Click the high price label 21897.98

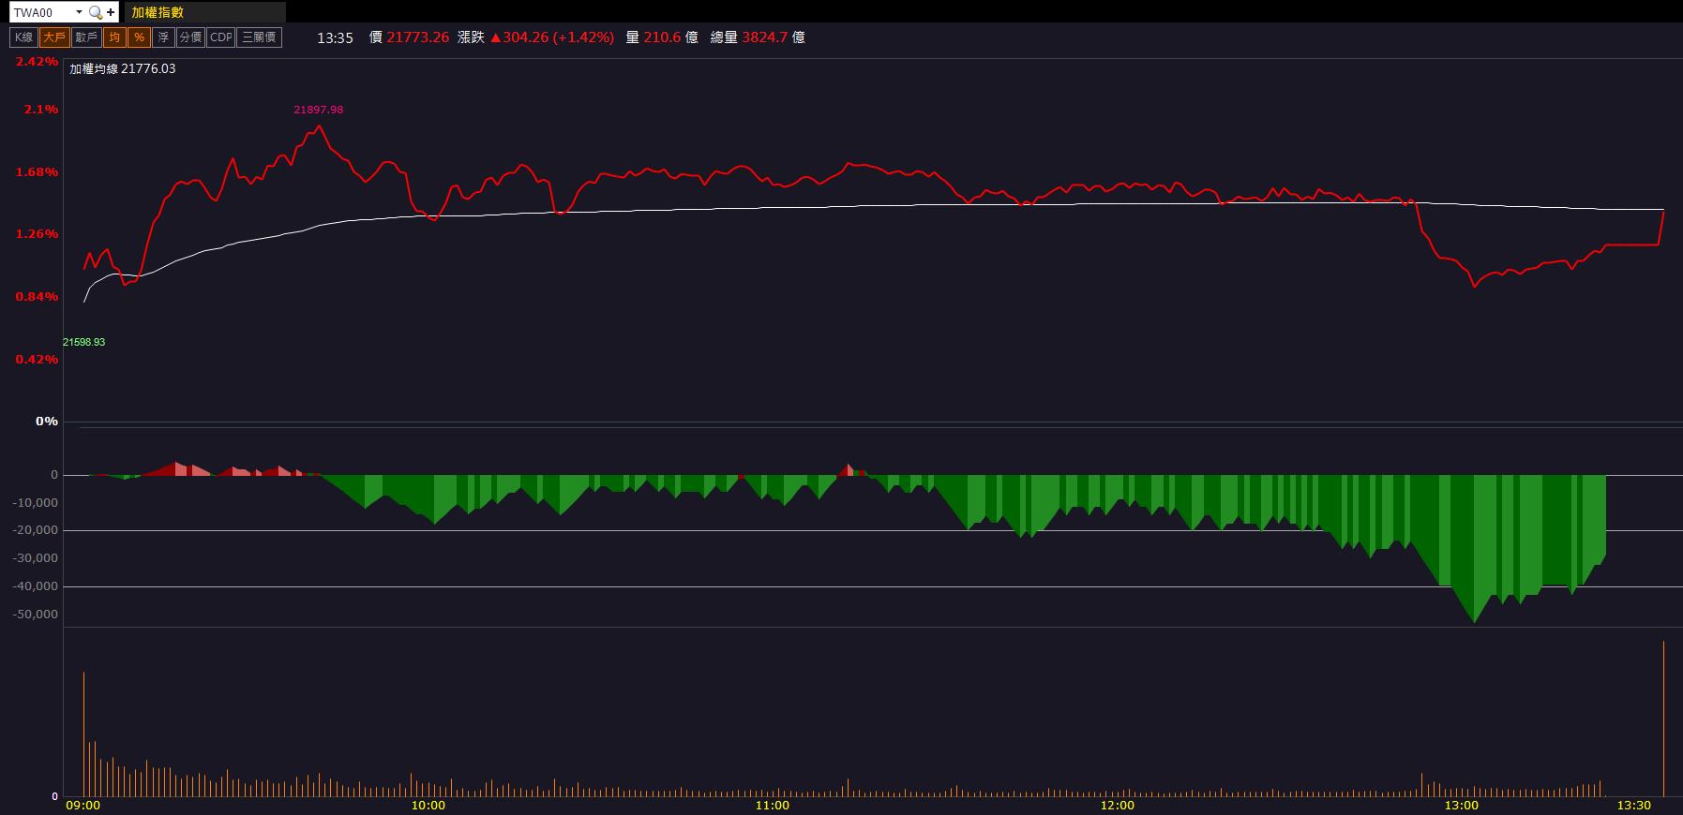(319, 110)
